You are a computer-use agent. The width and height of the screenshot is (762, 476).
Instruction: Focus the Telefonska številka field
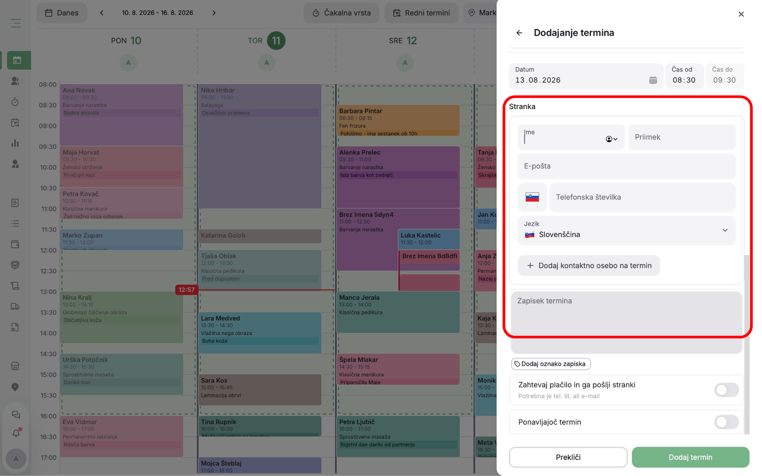coord(643,197)
